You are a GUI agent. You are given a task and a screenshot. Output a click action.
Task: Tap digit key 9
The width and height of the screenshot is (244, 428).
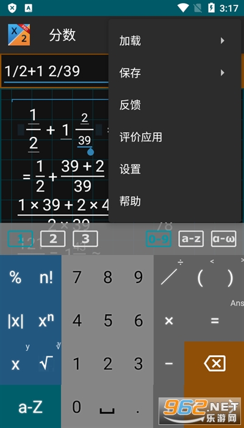[x=138, y=278]
